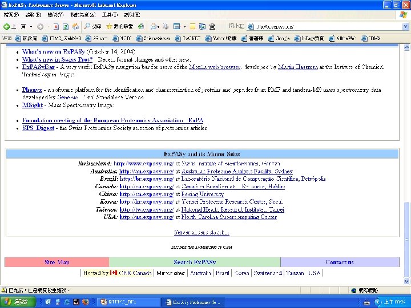
Task: Open the Help menu (H)
Action: pyautogui.click(x=132, y=15)
